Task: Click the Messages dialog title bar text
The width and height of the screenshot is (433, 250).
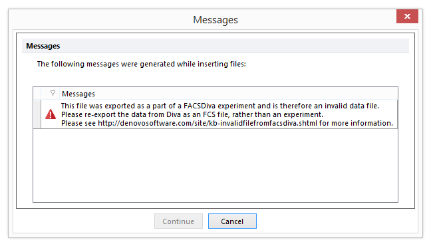Action: pos(216,20)
